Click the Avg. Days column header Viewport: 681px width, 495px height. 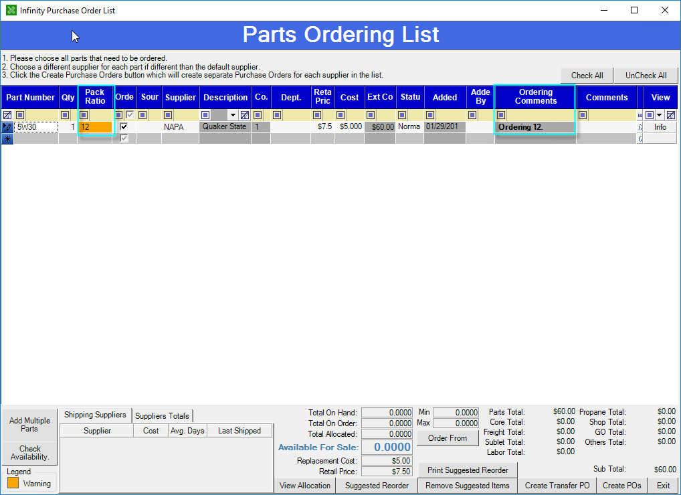[187, 431]
